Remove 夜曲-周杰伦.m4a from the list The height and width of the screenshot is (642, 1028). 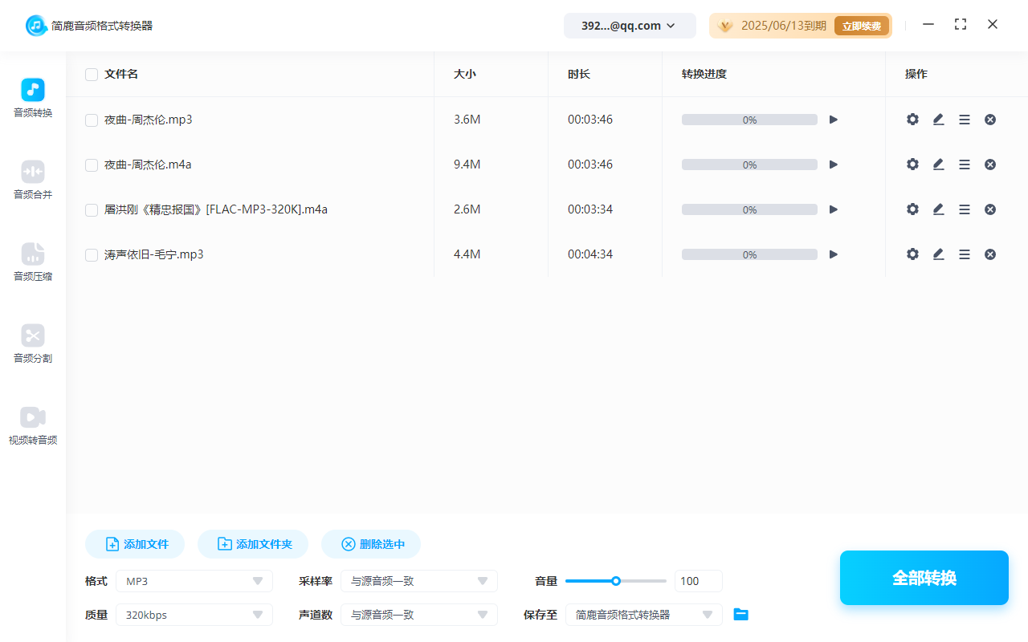(990, 165)
